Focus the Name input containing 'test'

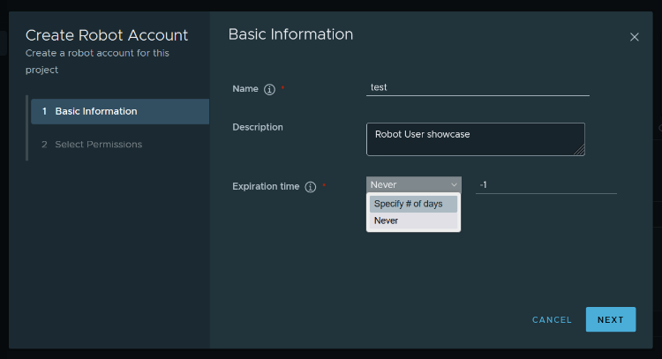pyautogui.click(x=478, y=87)
